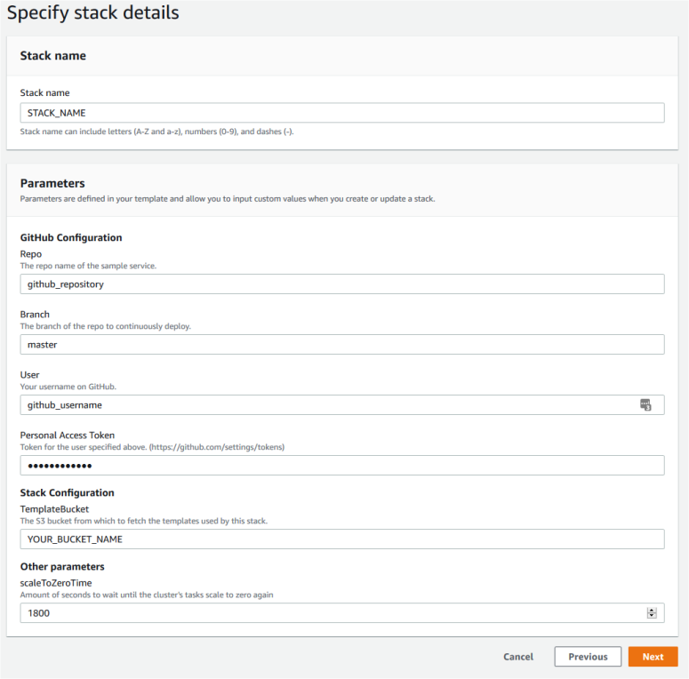Click the Repo field label
689x679 pixels.
31,254
